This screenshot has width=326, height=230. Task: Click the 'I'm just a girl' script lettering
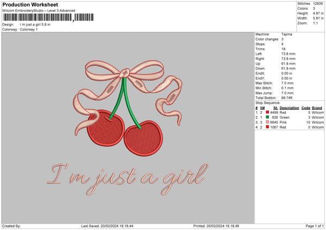(x=128, y=179)
